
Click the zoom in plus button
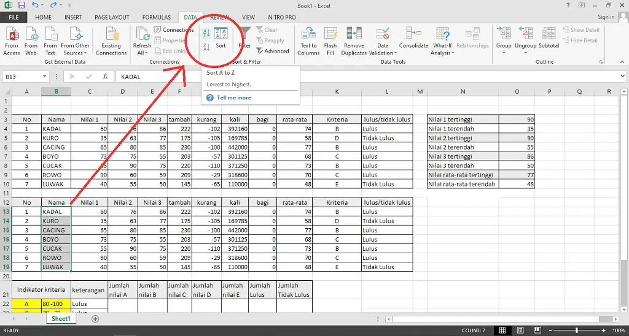603,330
